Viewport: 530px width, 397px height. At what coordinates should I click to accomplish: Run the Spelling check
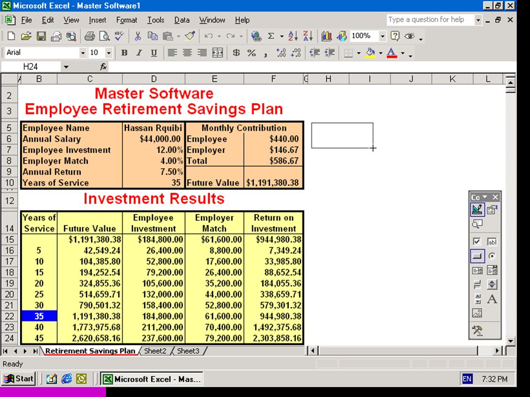(119, 36)
